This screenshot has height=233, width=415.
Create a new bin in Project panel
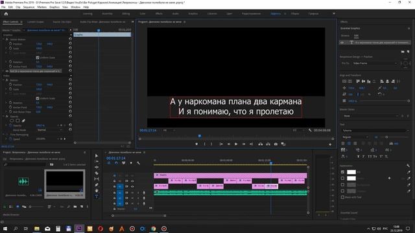click(x=75, y=206)
